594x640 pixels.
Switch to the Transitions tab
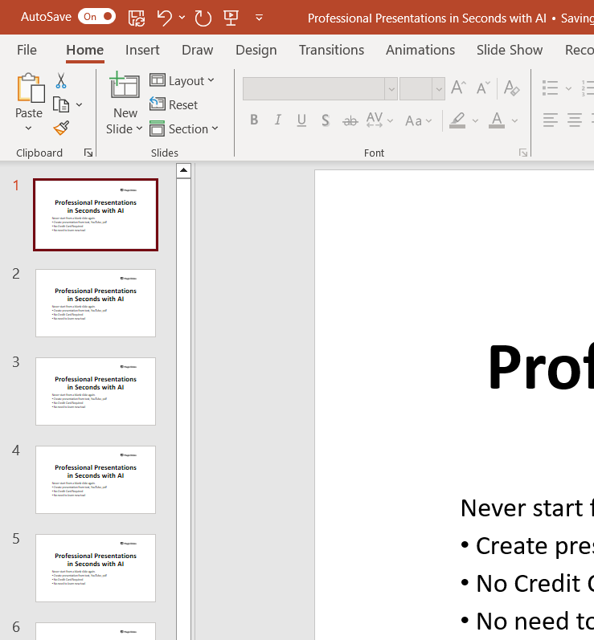pos(331,50)
